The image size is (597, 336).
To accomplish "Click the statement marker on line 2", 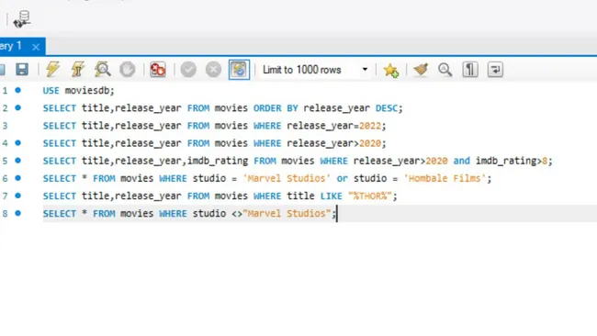I will pyautogui.click(x=17, y=107).
